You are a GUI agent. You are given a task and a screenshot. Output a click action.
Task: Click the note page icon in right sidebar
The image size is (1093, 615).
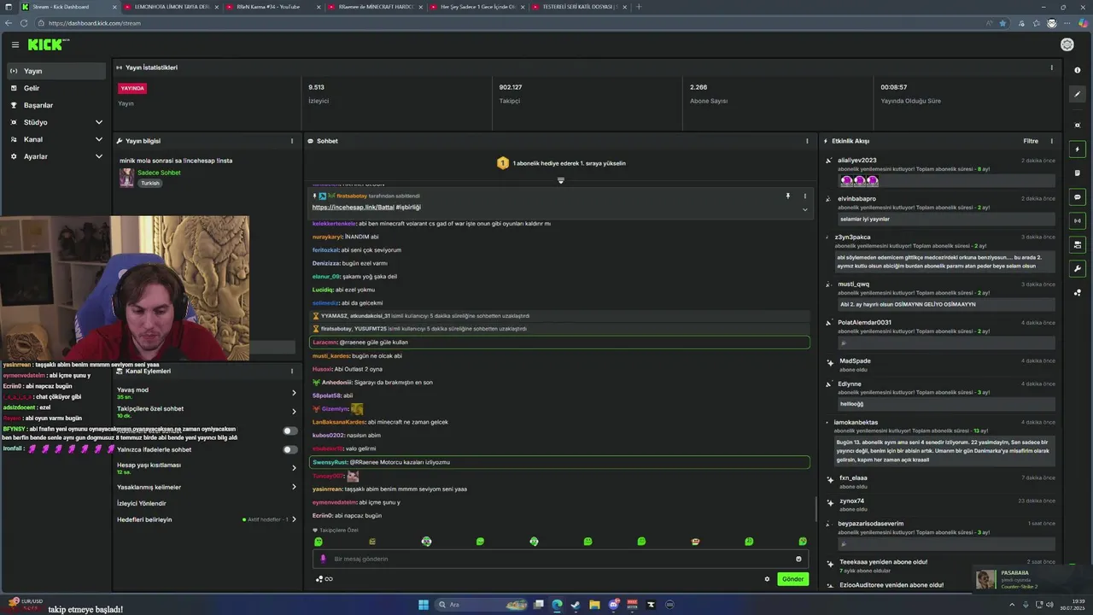click(x=1078, y=173)
